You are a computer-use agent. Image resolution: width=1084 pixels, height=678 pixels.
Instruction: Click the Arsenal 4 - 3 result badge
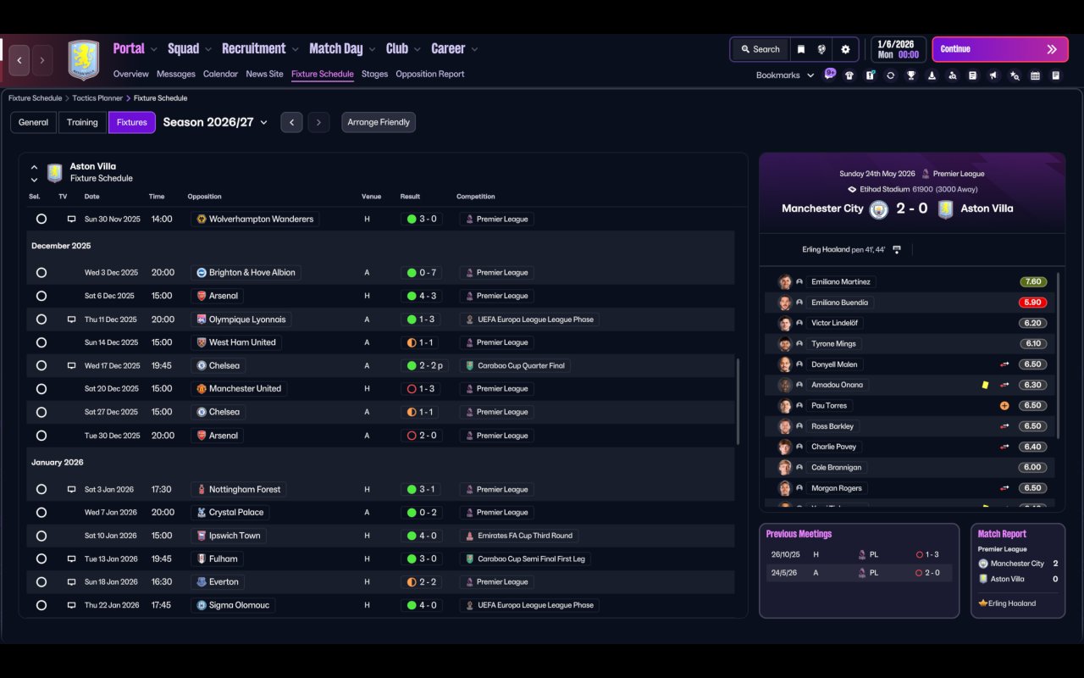(x=422, y=296)
